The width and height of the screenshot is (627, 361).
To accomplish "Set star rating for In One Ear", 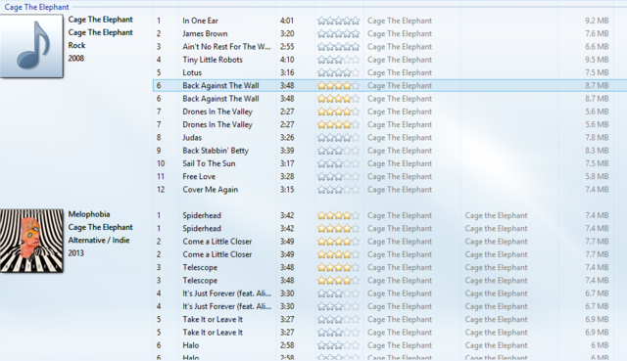I will click(x=338, y=21).
